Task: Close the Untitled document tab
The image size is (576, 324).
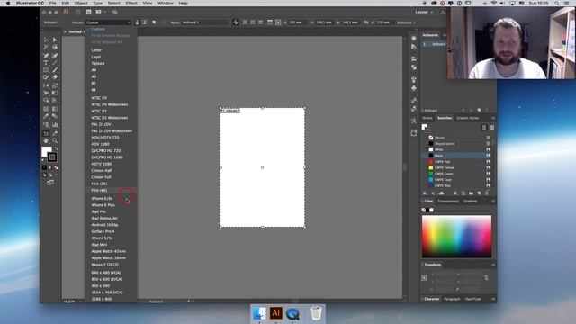Action: click(66, 32)
